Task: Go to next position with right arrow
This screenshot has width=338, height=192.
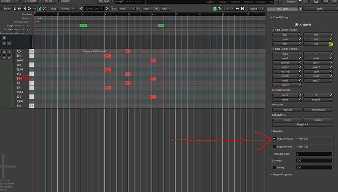Action: pos(107,9)
